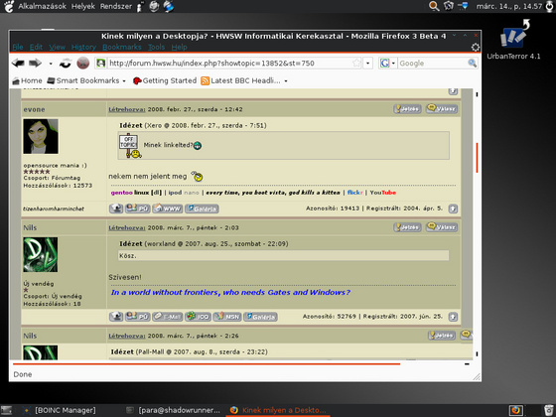Click the WWW button under evone's post
The width and height of the screenshot is (556, 417).
click(x=168, y=208)
